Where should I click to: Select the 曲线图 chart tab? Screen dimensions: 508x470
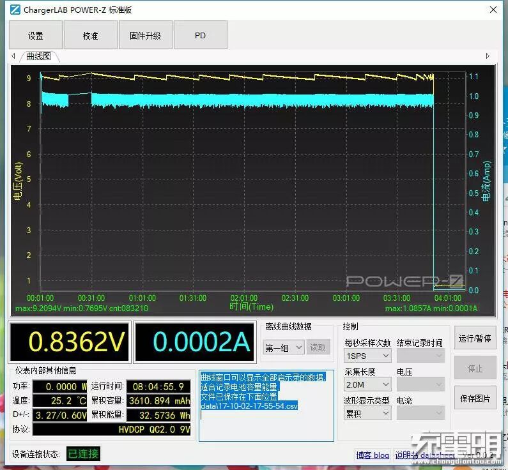pyautogui.click(x=39, y=56)
